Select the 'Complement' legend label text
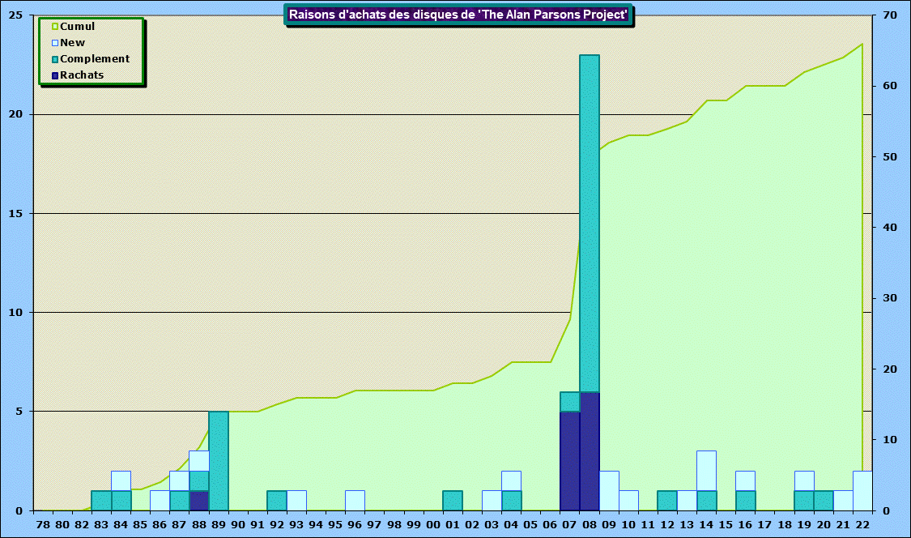The width and height of the screenshot is (911, 538). point(95,59)
